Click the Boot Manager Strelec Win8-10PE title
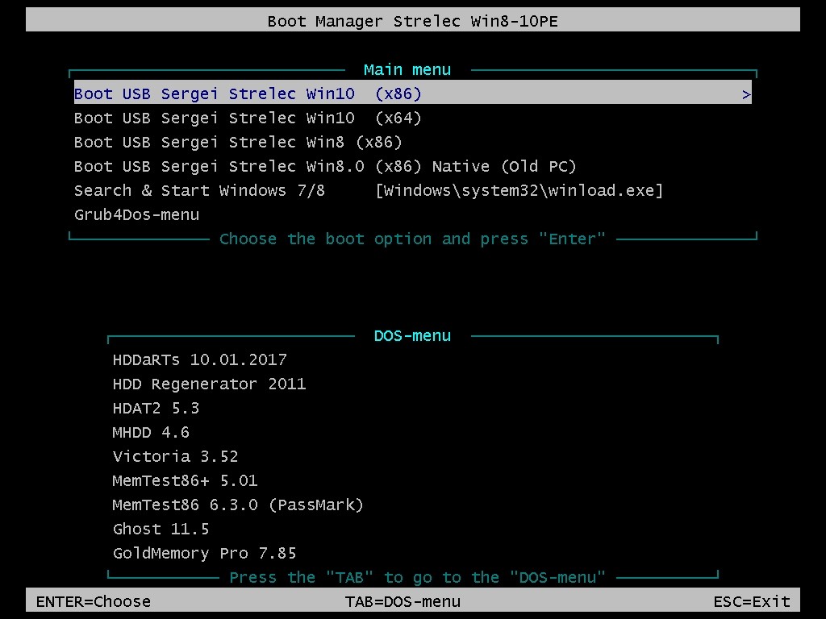The image size is (826, 619). click(412, 22)
